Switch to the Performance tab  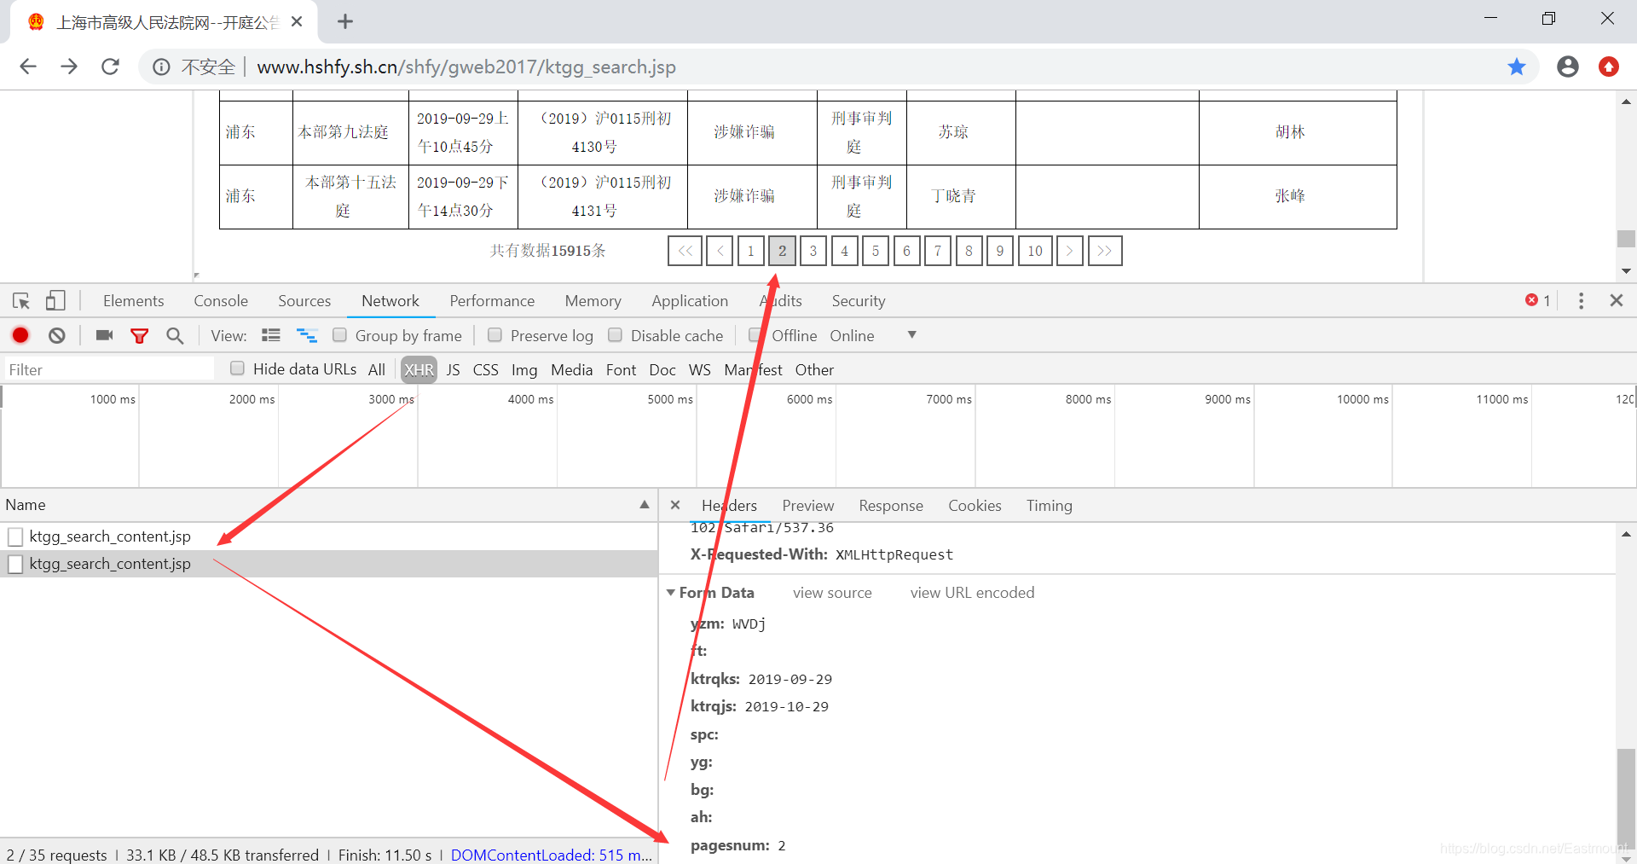492,300
